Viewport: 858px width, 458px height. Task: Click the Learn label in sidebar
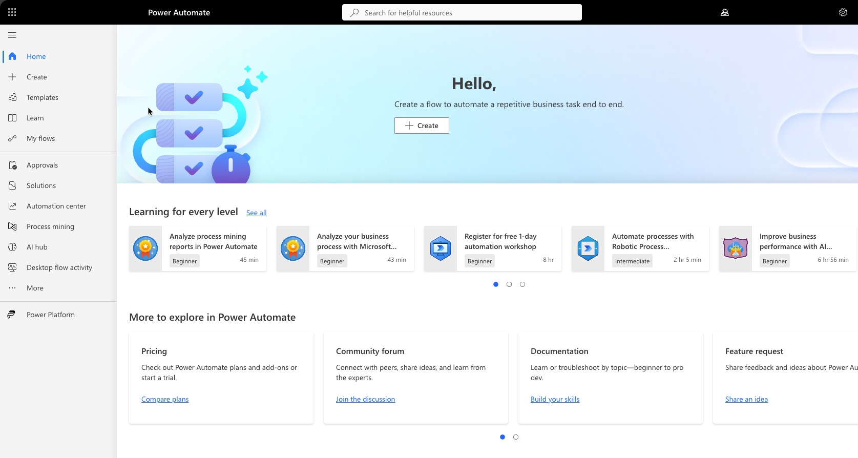[x=35, y=118]
